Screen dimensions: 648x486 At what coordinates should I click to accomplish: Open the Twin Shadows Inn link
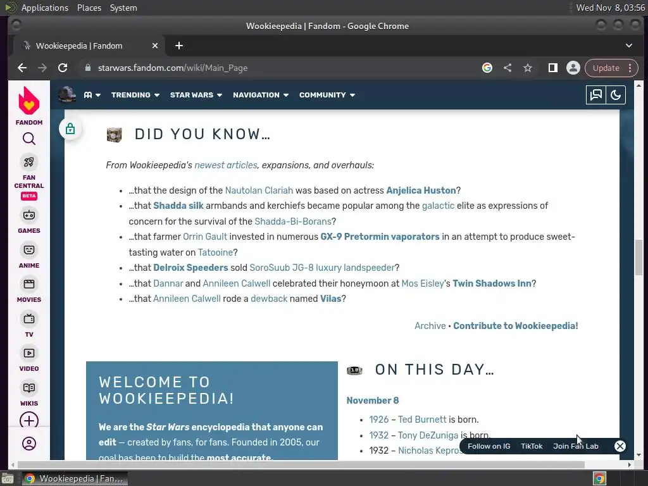point(492,283)
